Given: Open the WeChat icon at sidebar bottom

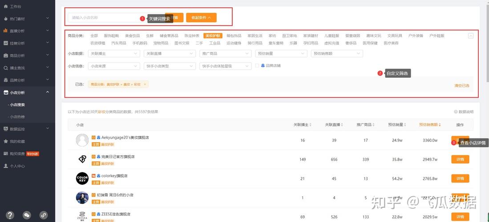Looking at the screenshot, I should pyautogui.click(x=27, y=215).
